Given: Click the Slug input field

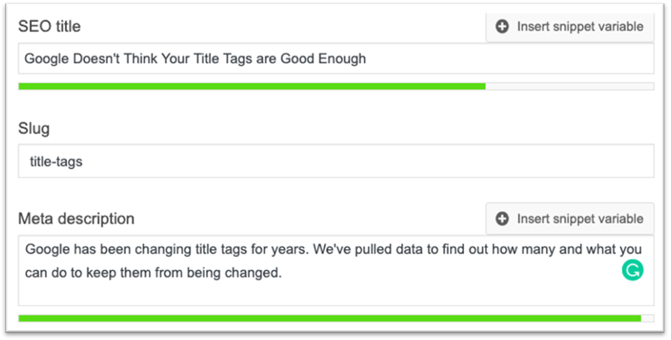Looking at the screenshot, I should pos(336,161).
